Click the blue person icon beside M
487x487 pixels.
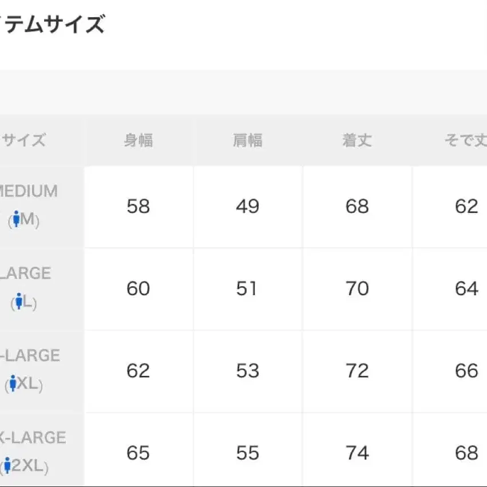coord(17,220)
